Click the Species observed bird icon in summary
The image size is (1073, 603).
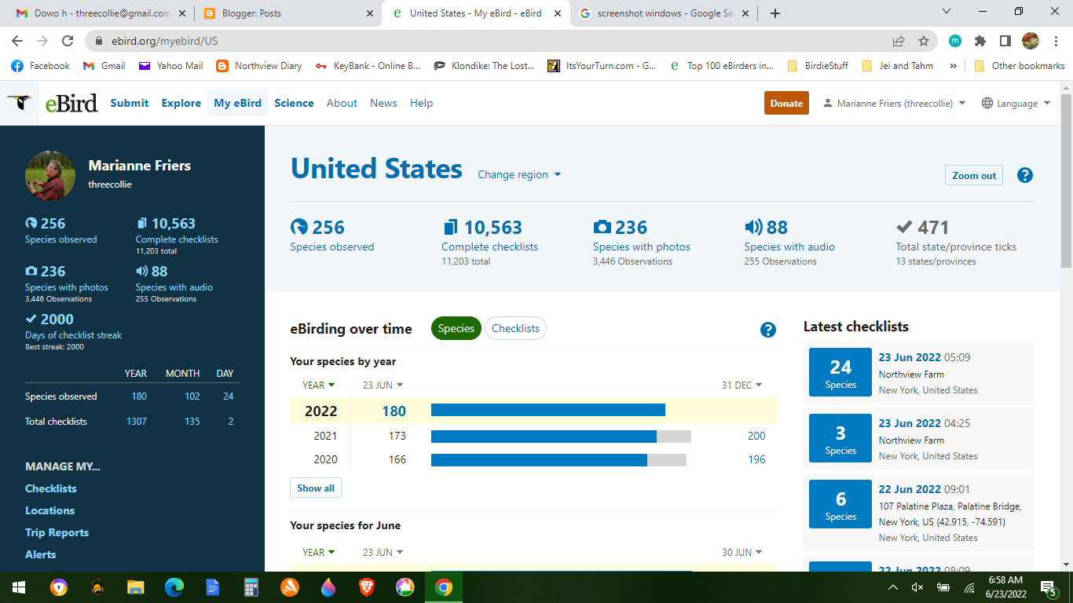point(299,228)
